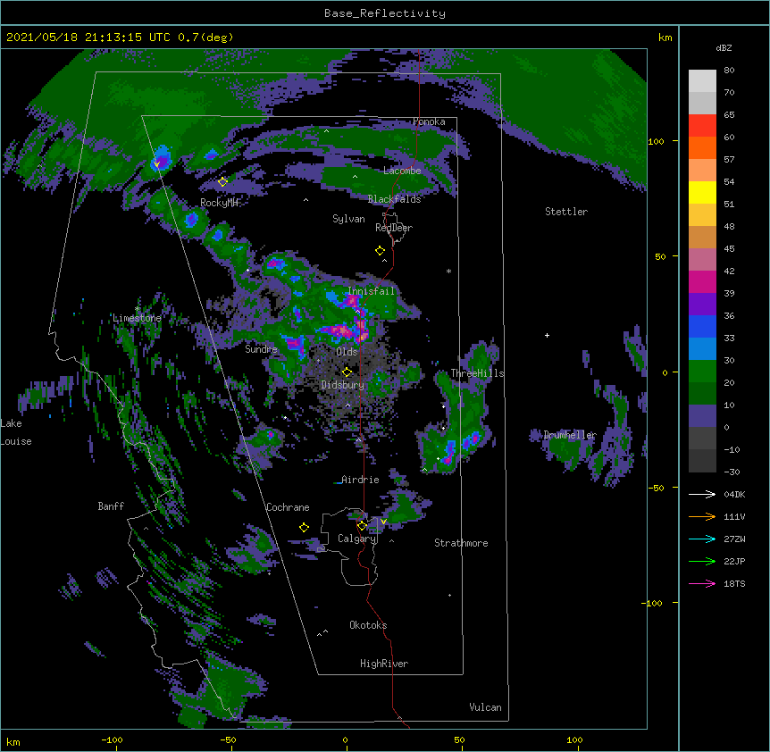Viewport: 770px width, 752px height.
Task: Click the green 22JP arrow legend icon
Action: [x=702, y=561]
